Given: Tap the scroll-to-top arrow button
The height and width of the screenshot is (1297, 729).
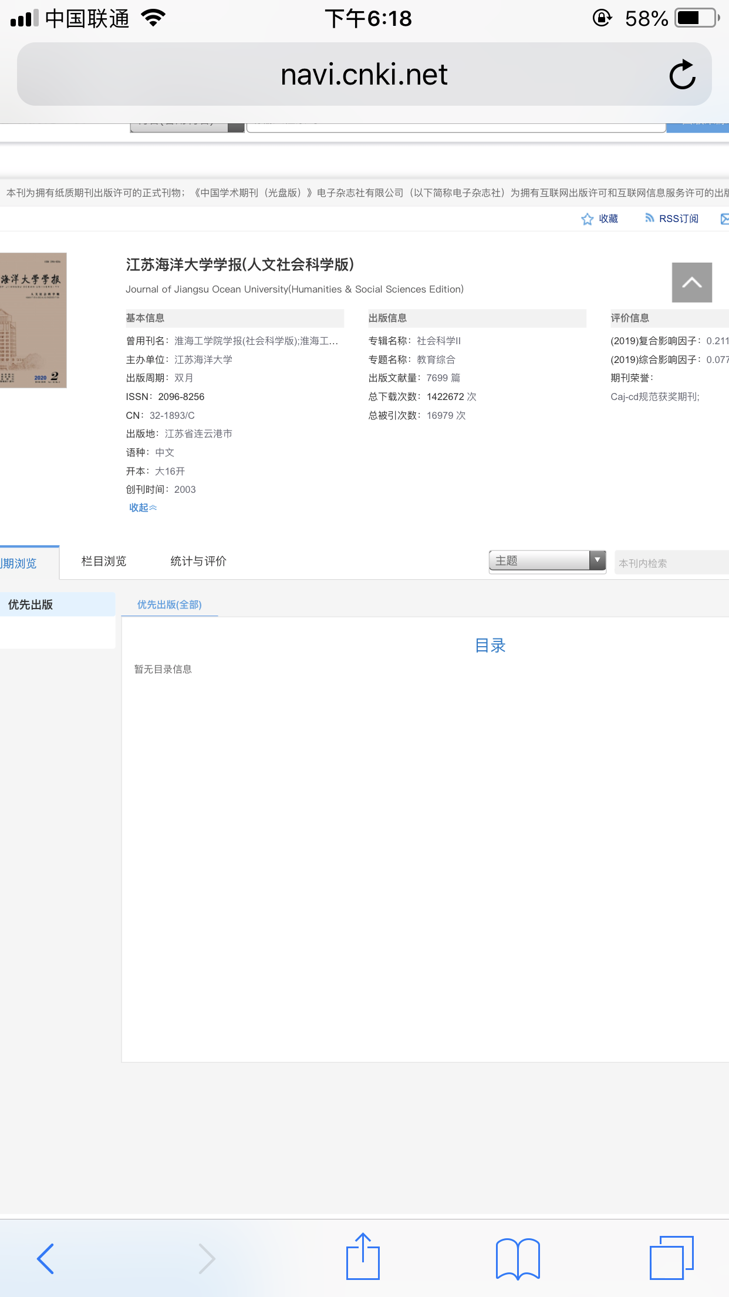Looking at the screenshot, I should coord(691,283).
